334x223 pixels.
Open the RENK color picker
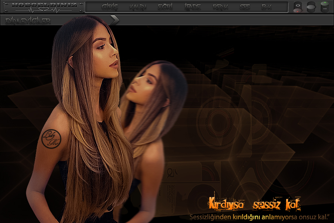point(220,7)
